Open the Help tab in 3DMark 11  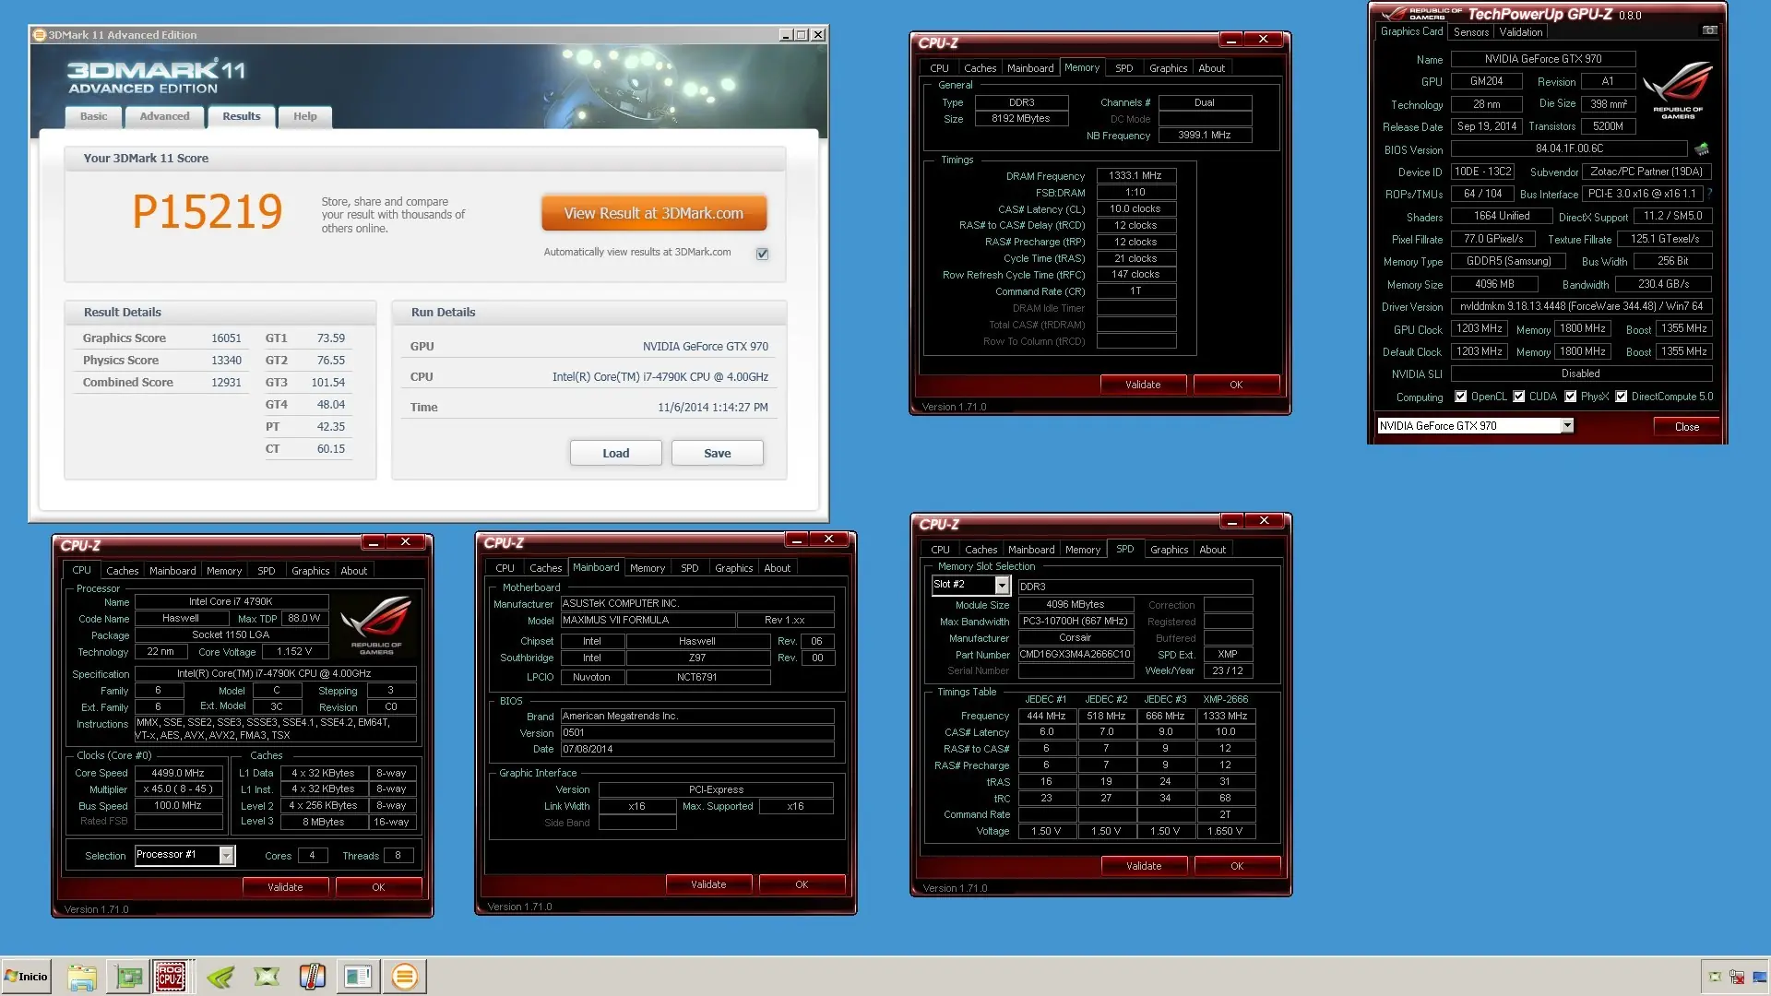point(304,116)
